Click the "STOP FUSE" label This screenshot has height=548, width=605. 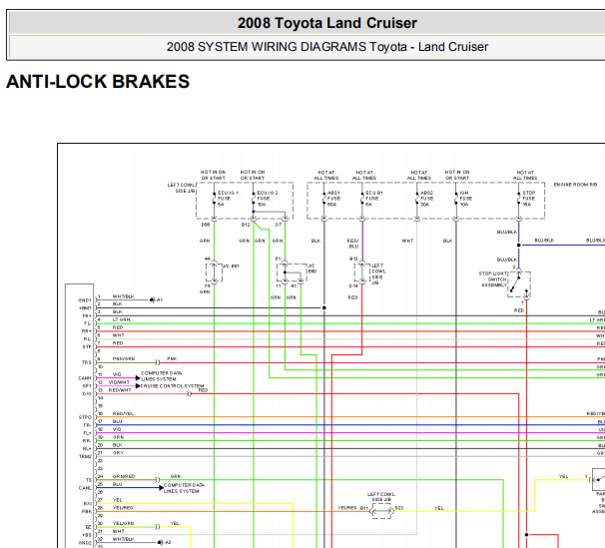[528, 199]
